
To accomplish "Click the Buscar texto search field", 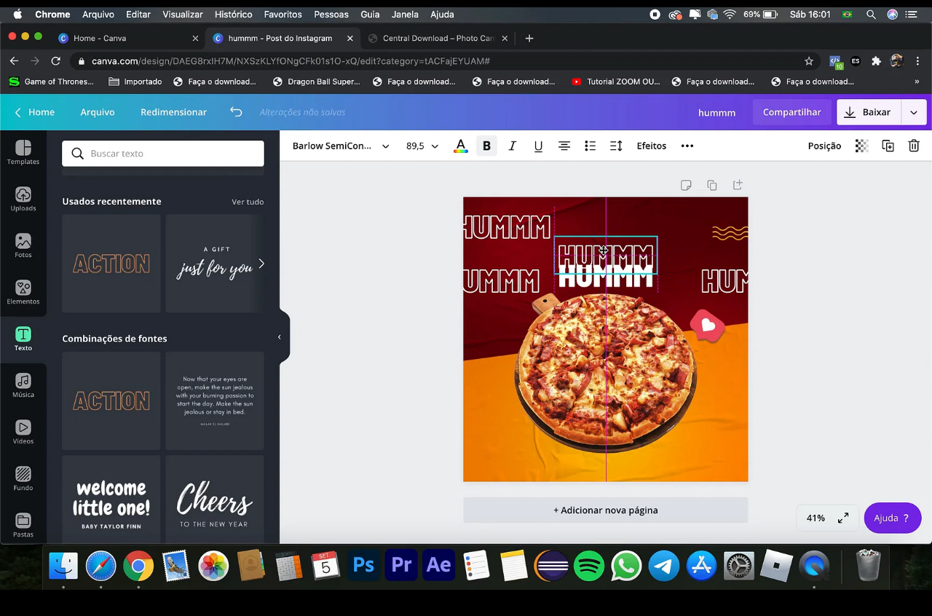I will (x=163, y=154).
